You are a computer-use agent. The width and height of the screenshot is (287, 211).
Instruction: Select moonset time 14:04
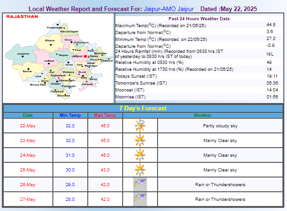point(272,90)
